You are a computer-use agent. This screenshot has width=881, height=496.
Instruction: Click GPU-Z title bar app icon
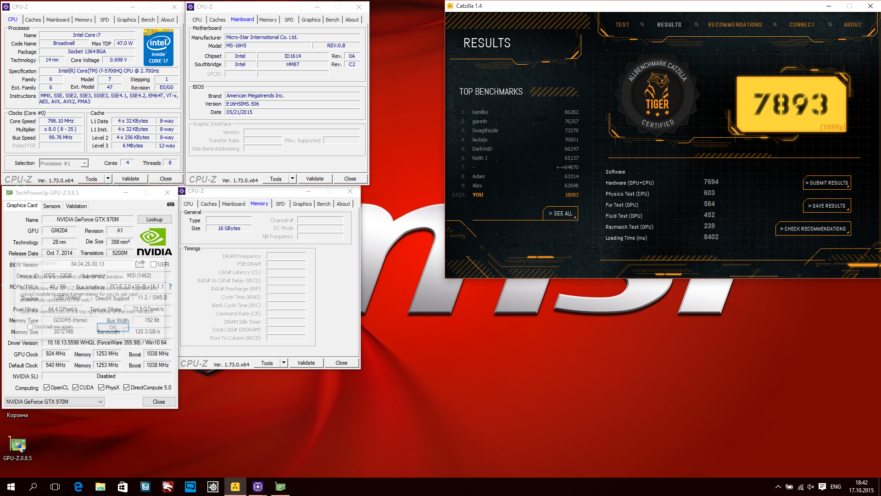[9, 192]
